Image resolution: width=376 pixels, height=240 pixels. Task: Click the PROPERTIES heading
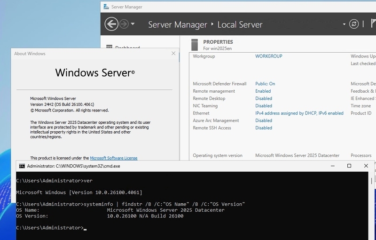[218, 42]
